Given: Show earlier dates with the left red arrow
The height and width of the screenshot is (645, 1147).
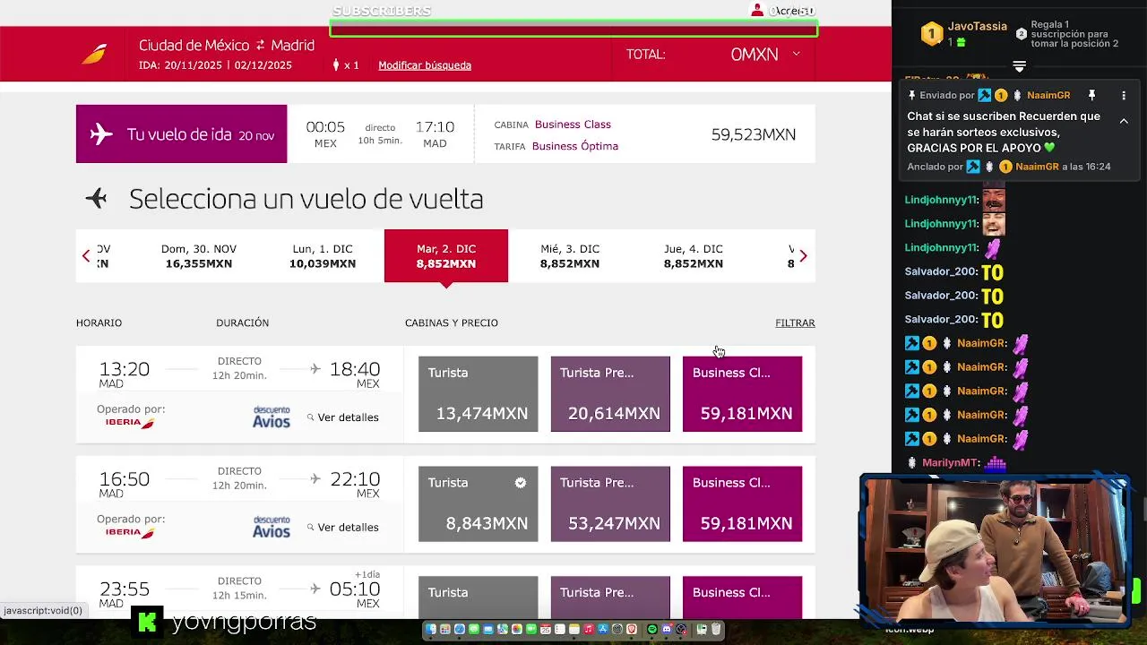Looking at the screenshot, I should click(x=86, y=256).
